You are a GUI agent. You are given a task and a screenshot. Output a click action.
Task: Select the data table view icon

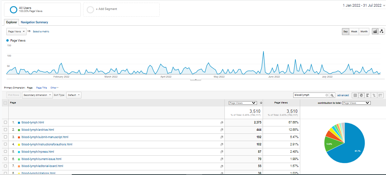point(355,95)
